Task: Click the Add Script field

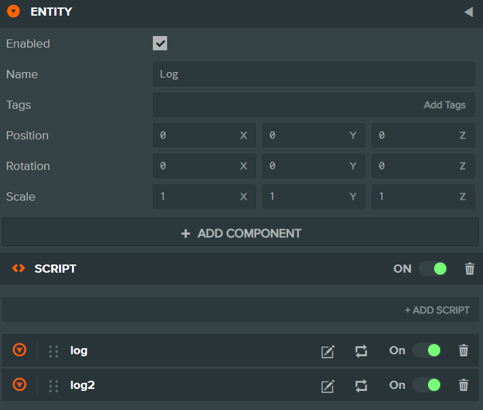Action: pyautogui.click(x=241, y=310)
